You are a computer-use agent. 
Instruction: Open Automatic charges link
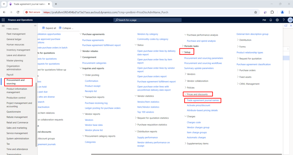[x=196, y=138]
